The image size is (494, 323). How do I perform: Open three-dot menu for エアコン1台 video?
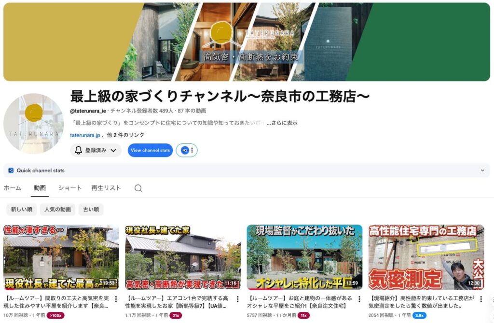(237, 299)
